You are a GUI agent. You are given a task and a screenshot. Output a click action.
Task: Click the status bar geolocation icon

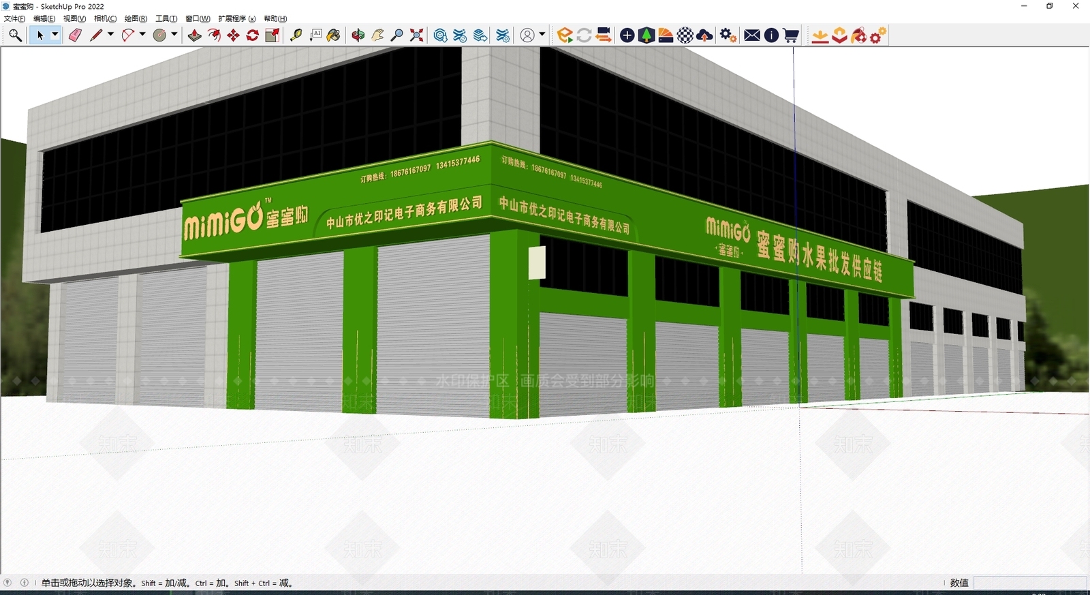pos(7,583)
